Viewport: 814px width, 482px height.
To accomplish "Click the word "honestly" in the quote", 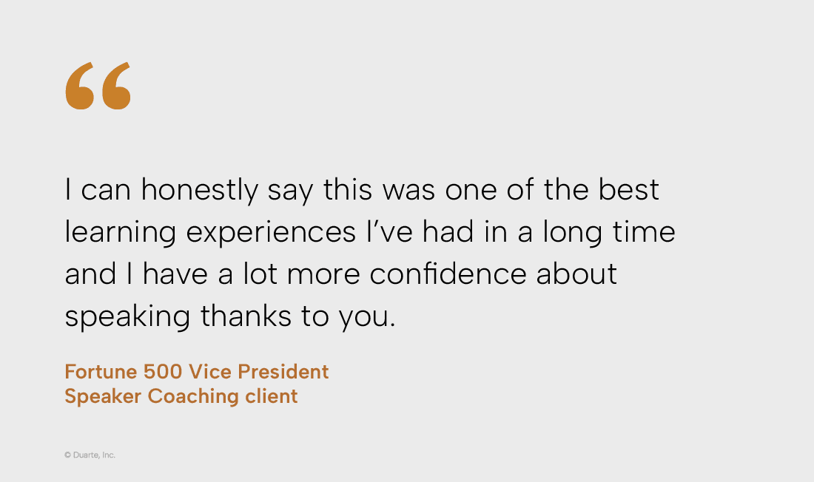I will pyautogui.click(x=200, y=191).
